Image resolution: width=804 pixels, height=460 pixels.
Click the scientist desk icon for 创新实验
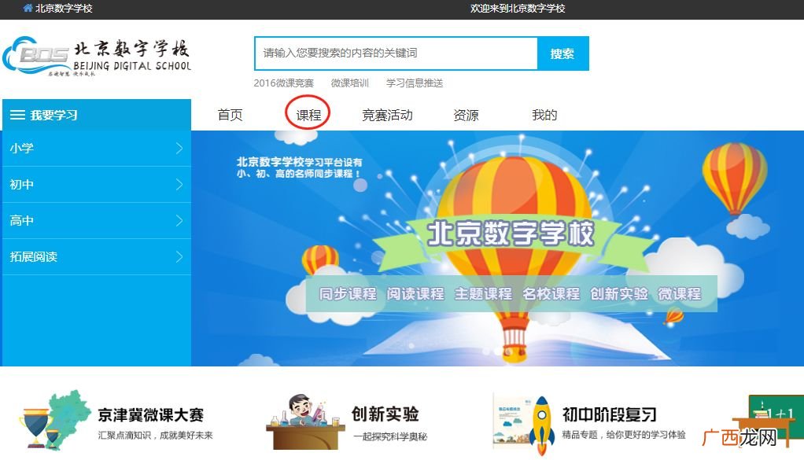pos(304,422)
